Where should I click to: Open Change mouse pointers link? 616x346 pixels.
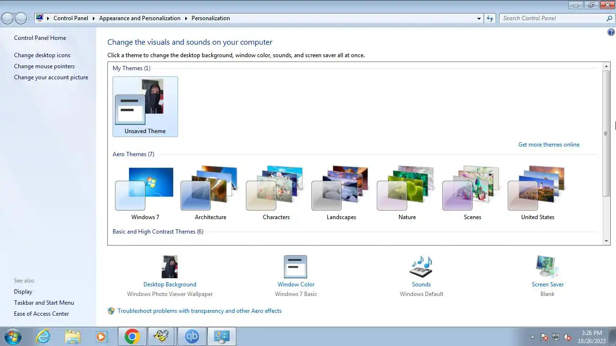click(44, 66)
